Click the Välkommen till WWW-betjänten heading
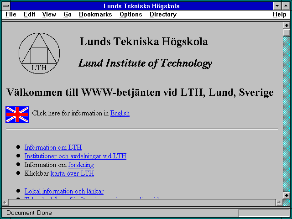 pyautogui.click(x=140, y=92)
